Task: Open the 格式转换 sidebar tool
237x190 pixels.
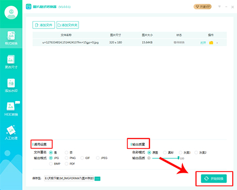Action: pos(11,38)
